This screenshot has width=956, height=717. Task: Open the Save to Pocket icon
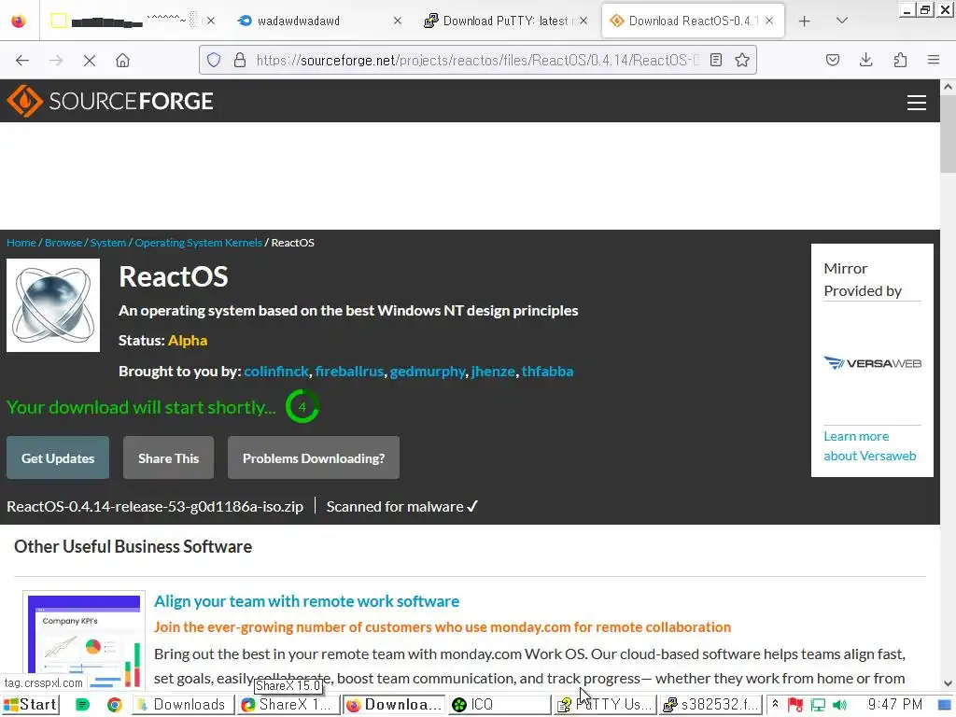pyautogui.click(x=832, y=60)
